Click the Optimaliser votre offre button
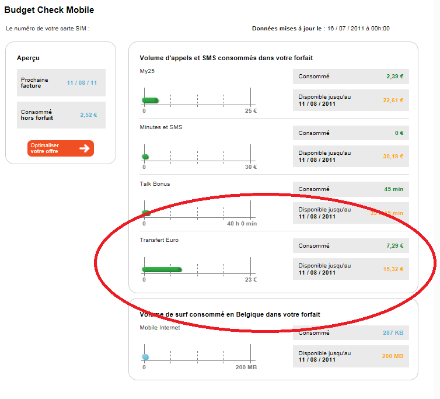The width and height of the screenshot is (440, 399). coord(60,148)
